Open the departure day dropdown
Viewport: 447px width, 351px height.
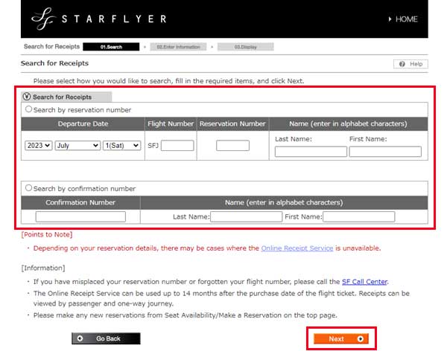tap(122, 146)
